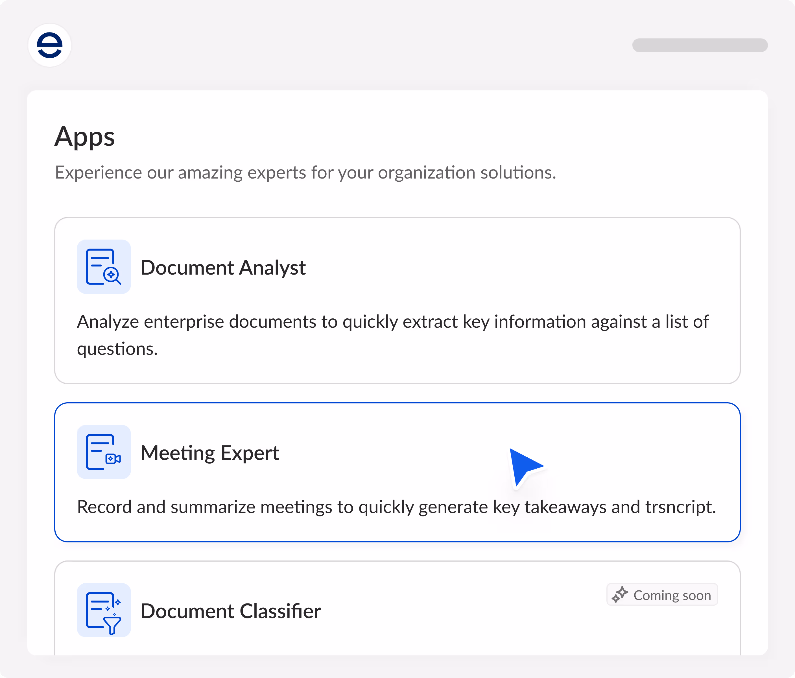Click the Apps subtitle about amazing experts

(305, 172)
